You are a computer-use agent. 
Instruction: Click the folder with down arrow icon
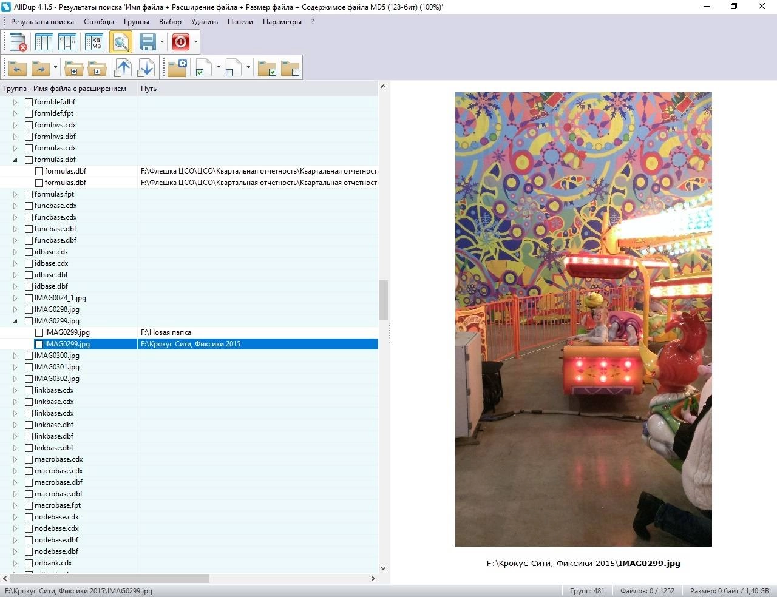click(x=97, y=67)
